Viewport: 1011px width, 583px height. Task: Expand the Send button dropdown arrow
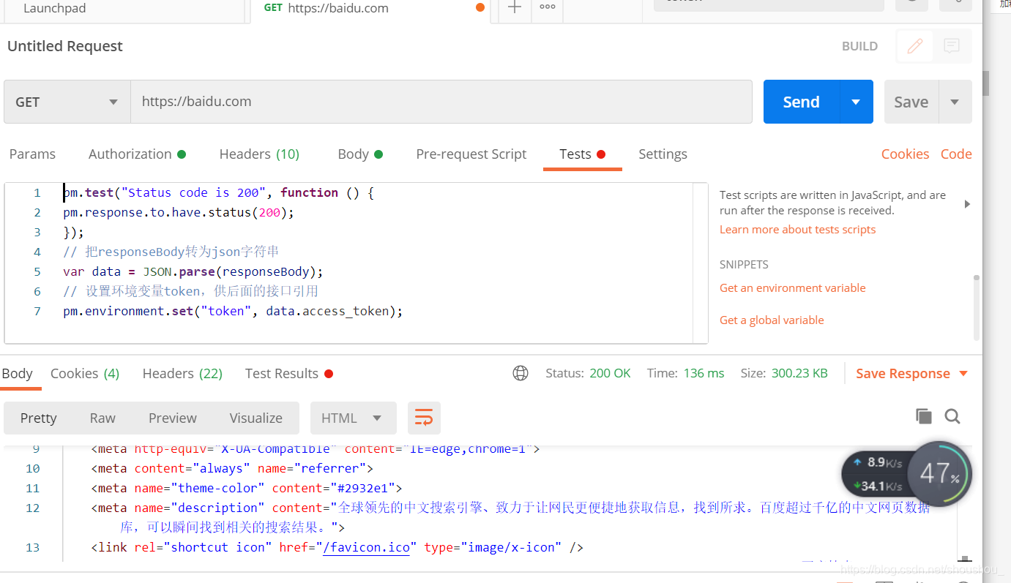pos(856,102)
